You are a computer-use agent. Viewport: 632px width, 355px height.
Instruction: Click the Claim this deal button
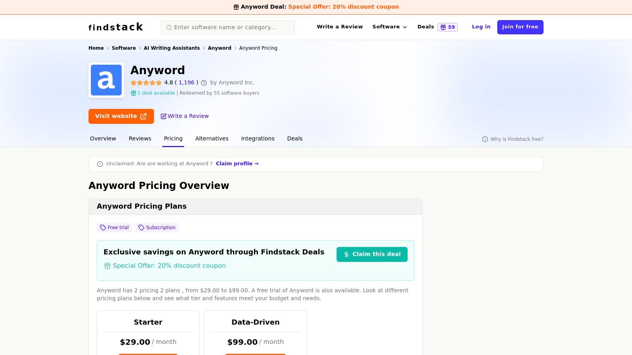(x=372, y=254)
